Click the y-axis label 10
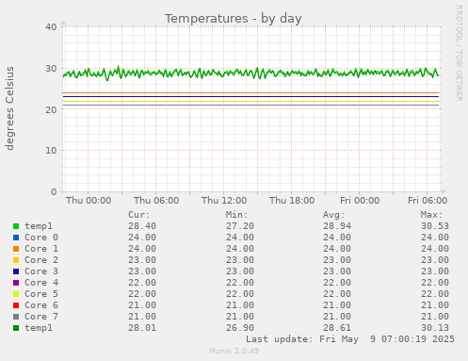This screenshot has width=468, height=361. pyautogui.click(x=51, y=151)
